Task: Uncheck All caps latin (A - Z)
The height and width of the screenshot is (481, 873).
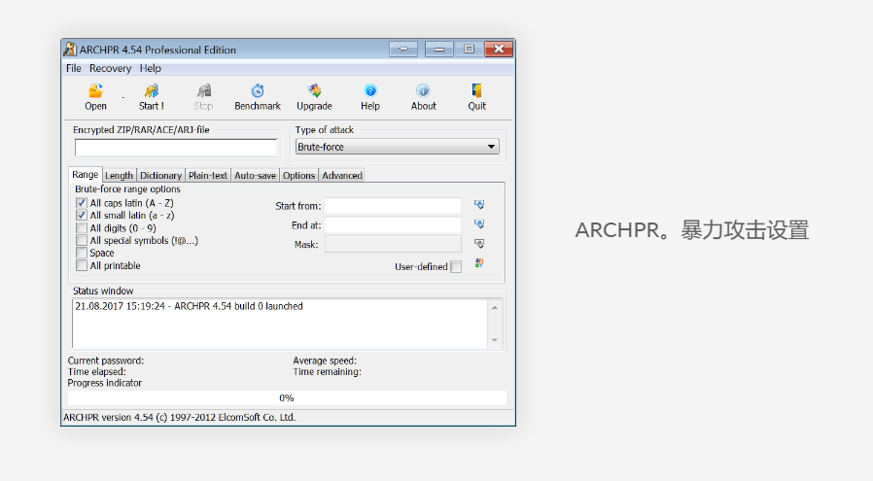Action: (82, 203)
